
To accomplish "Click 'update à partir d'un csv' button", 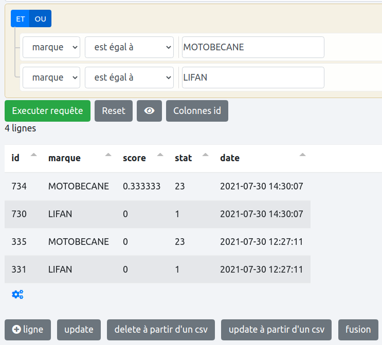I will tap(276, 330).
